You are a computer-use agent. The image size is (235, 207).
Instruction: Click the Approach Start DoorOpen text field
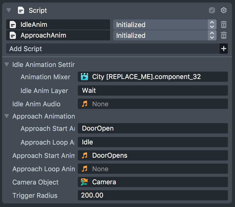(x=153, y=128)
